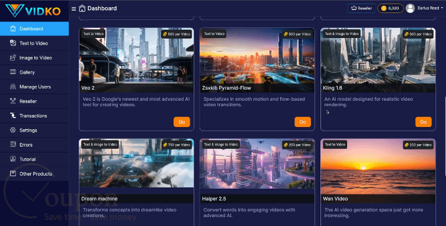
Task: Click the user avatar icon
Action: tap(410, 8)
